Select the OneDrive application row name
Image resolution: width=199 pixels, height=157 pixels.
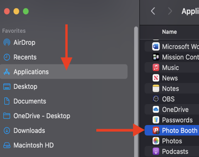(x=175, y=109)
